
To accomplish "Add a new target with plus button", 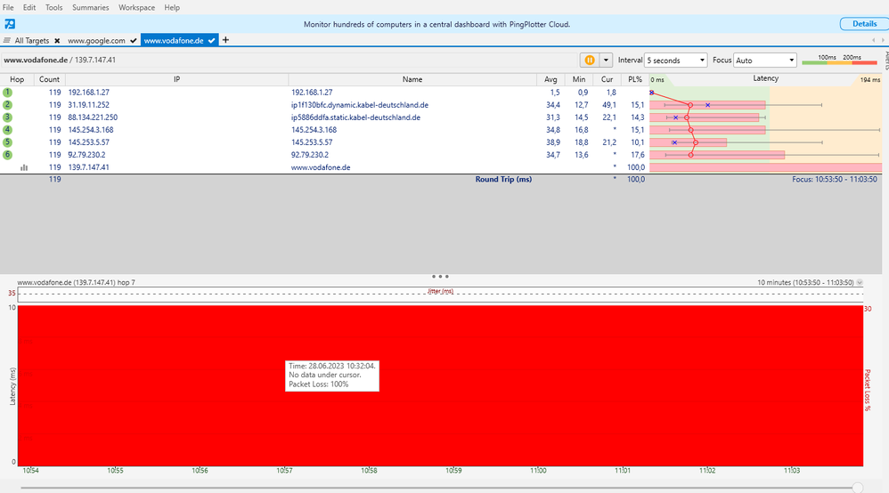I will coord(225,40).
